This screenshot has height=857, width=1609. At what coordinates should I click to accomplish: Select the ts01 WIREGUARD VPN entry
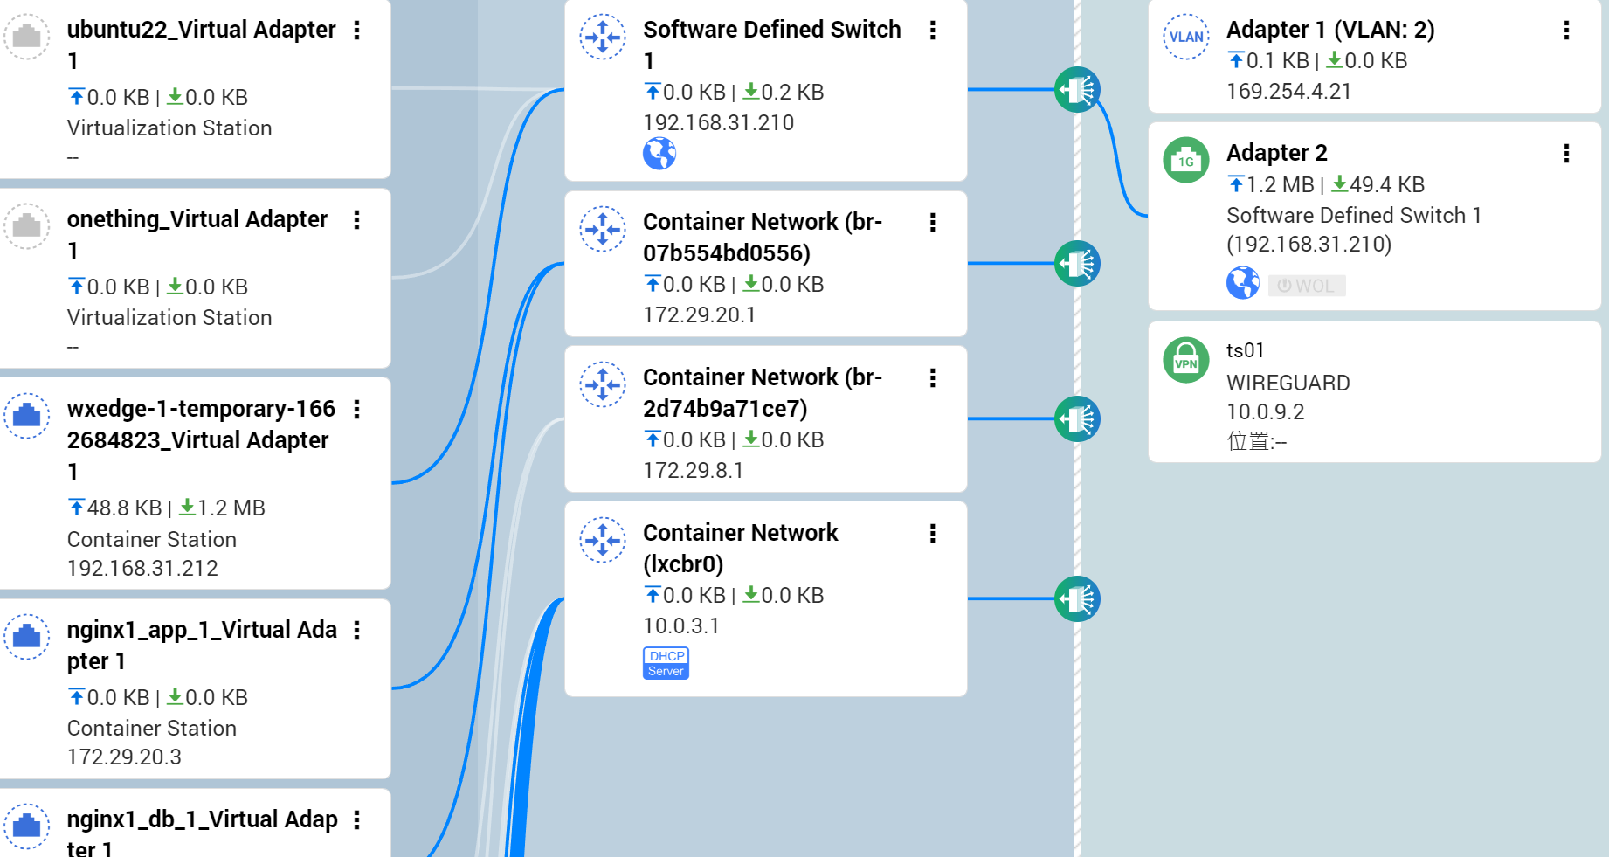[x=1288, y=383]
